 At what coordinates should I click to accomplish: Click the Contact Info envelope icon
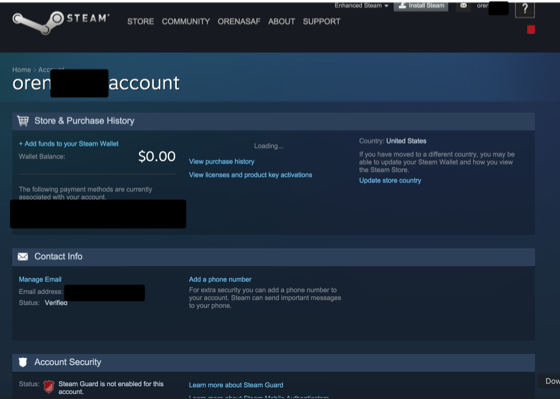[x=23, y=257]
